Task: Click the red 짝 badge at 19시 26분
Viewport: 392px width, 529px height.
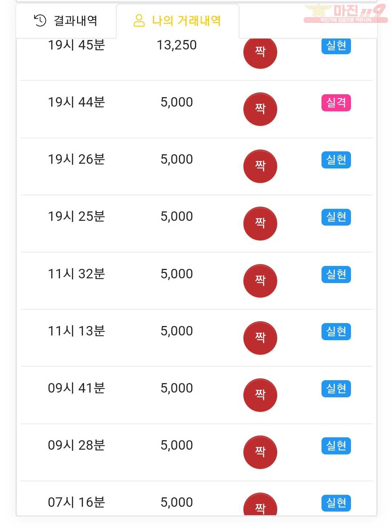Action: tap(260, 166)
